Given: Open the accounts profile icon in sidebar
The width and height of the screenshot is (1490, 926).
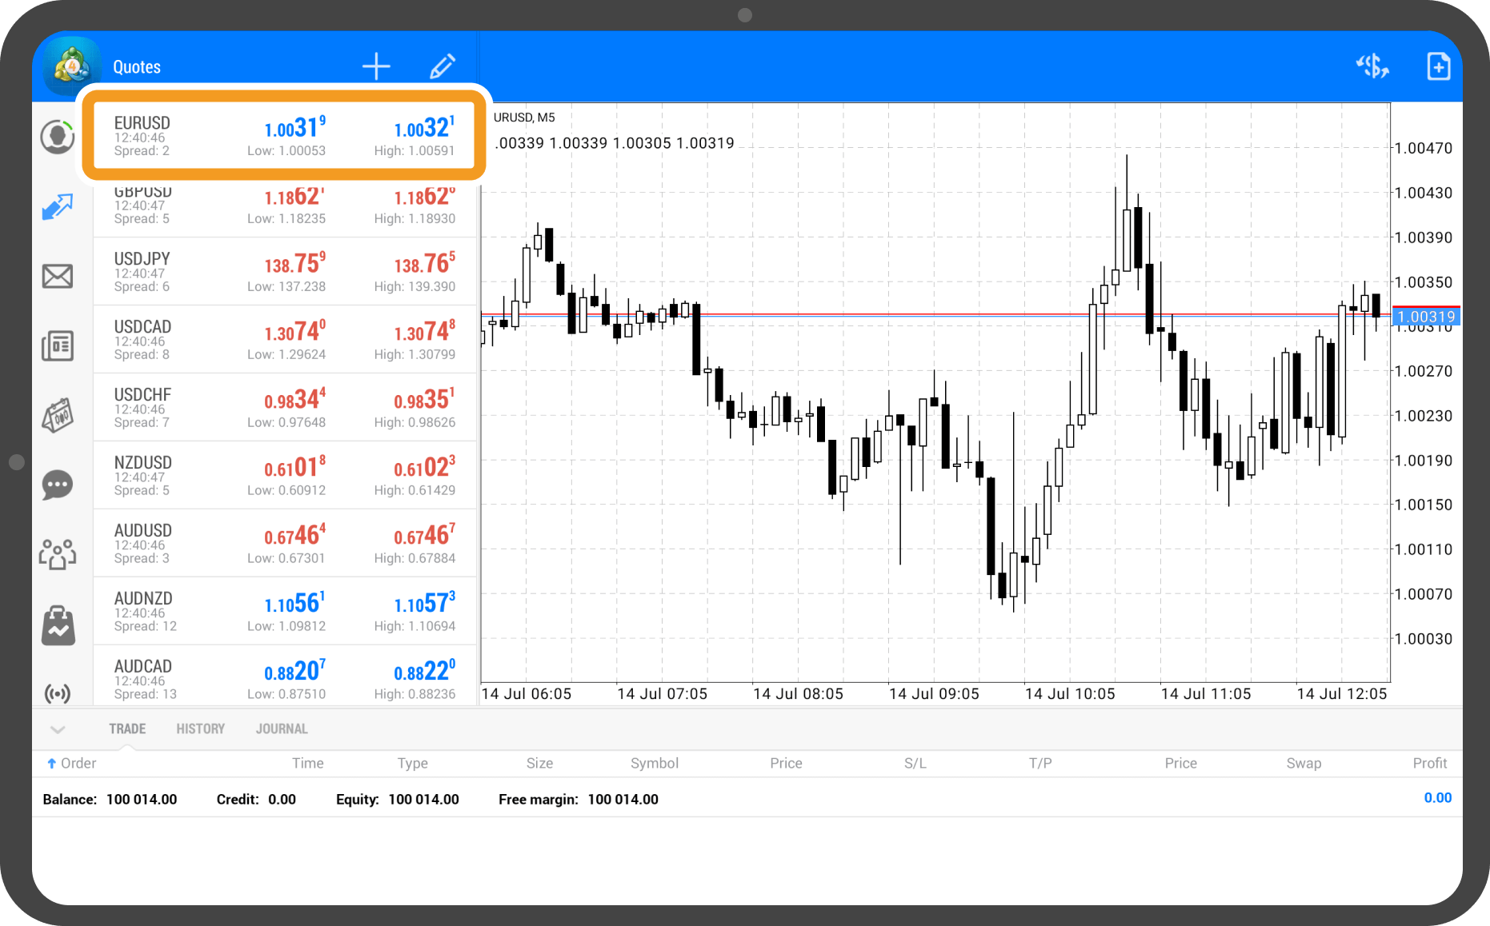Looking at the screenshot, I should coord(58,137).
